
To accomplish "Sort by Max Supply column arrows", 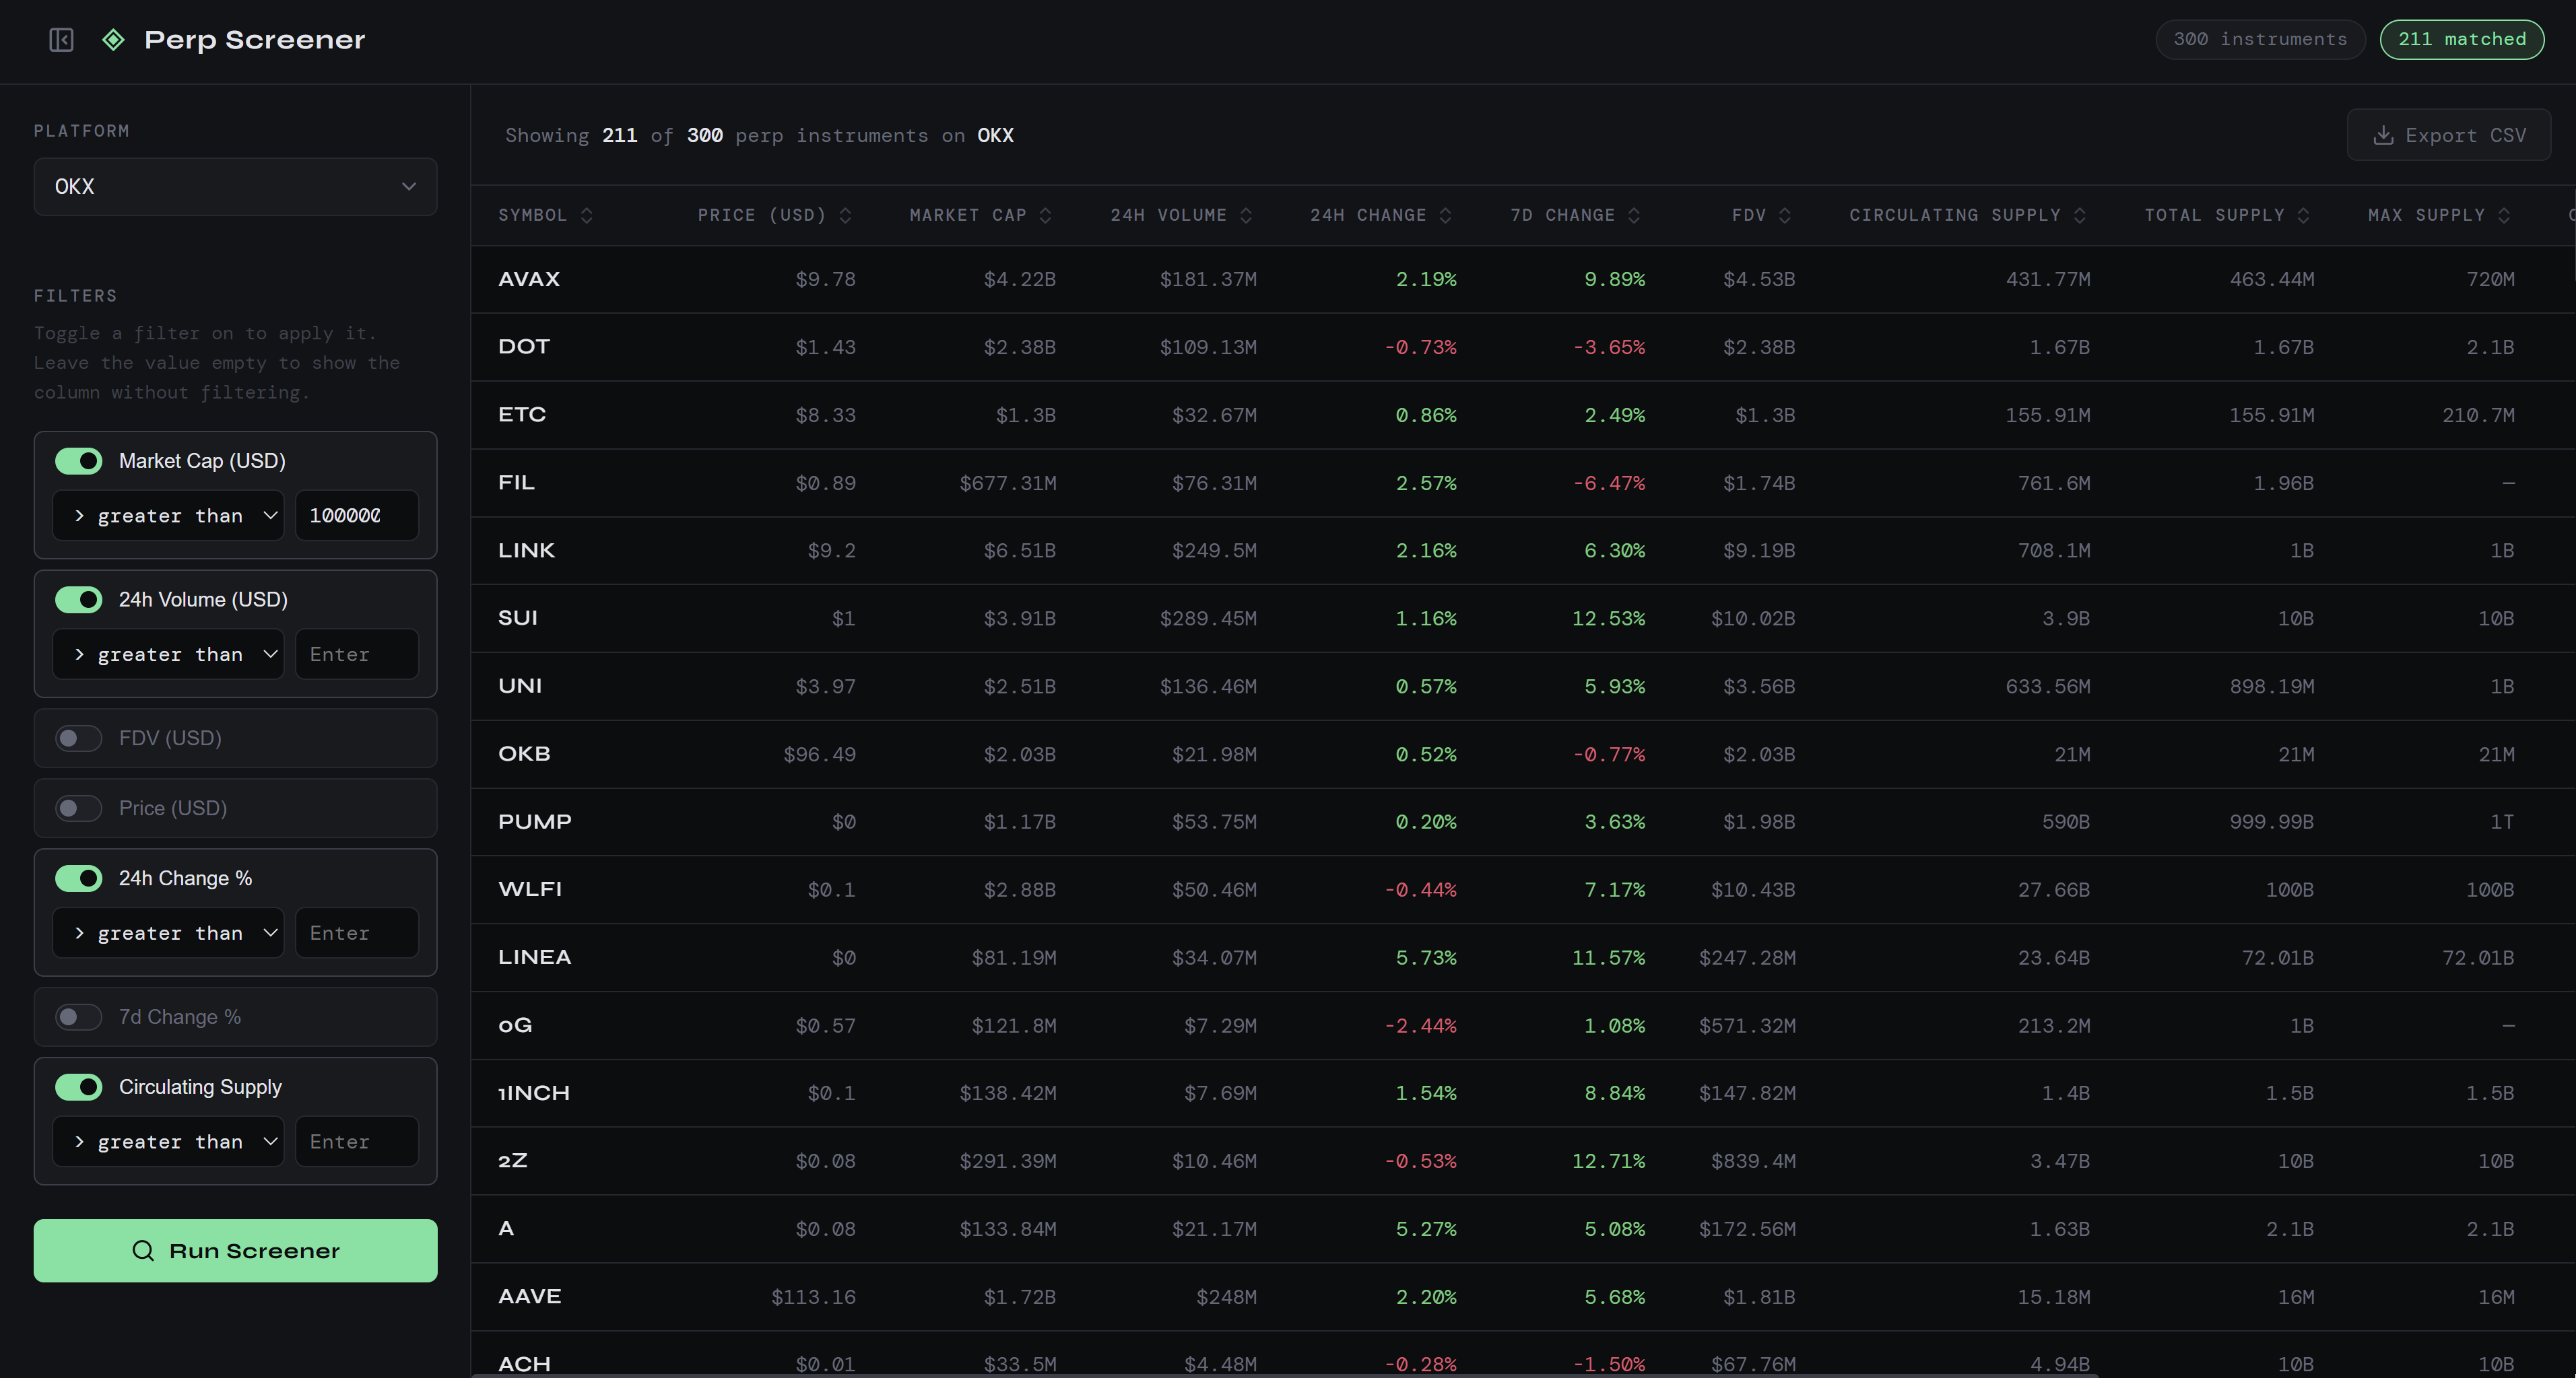I will pyautogui.click(x=2504, y=216).
